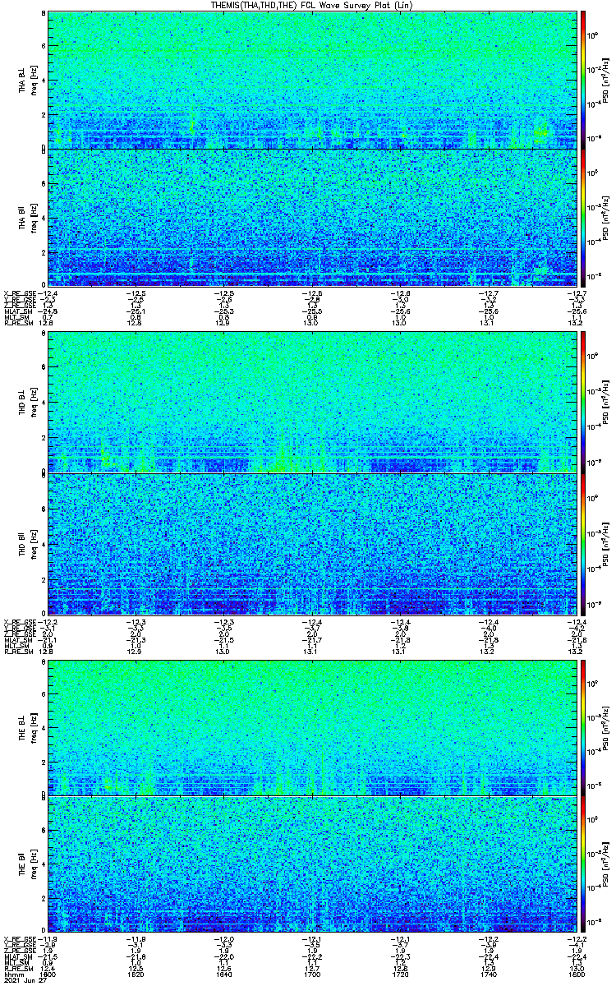Click the PSD [nT²/Hz] label of THE B-parallel colorbar

coord(605,864)
